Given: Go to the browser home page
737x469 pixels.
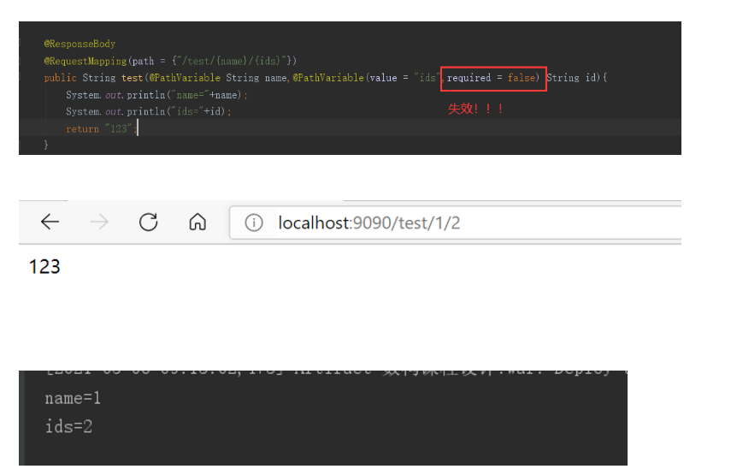Looking at the screenshot, I should tap(198, 222).
